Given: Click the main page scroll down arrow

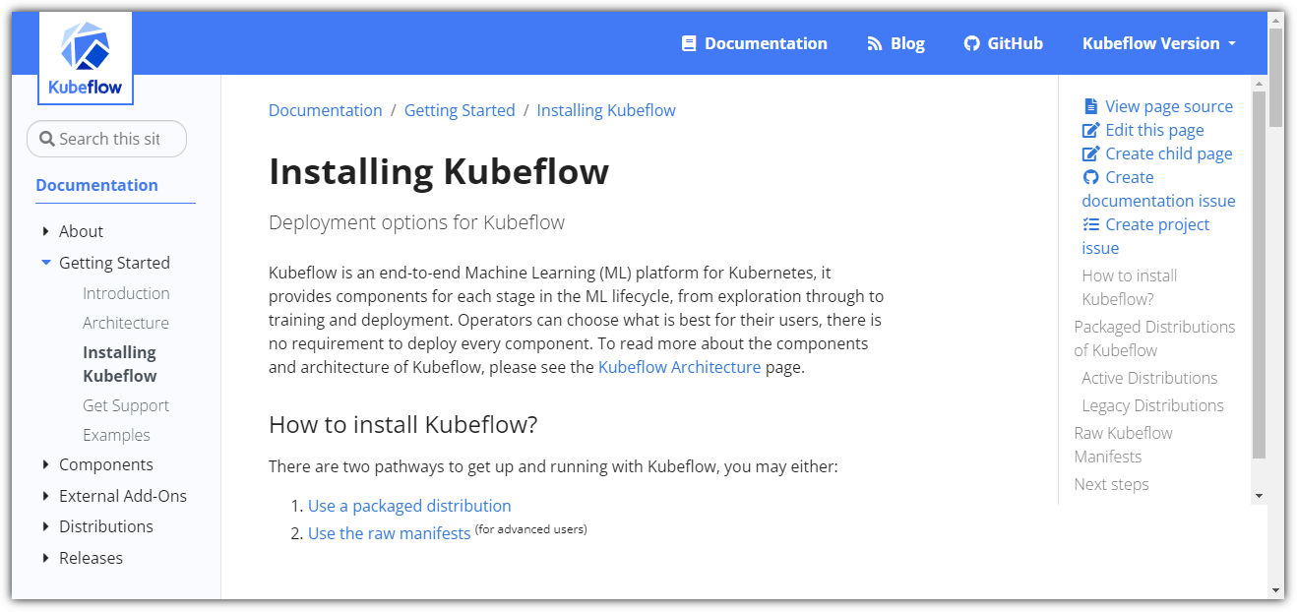Looking at the screenshot, I should [x=1276, y=591].
